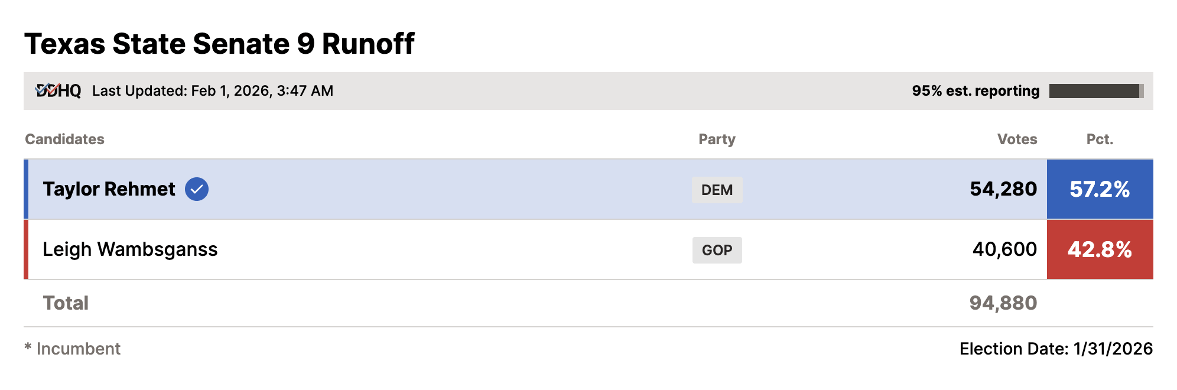Click the red 42.8% percentage box
This screenshot has height=390, width=1177.
point(1100,249)
